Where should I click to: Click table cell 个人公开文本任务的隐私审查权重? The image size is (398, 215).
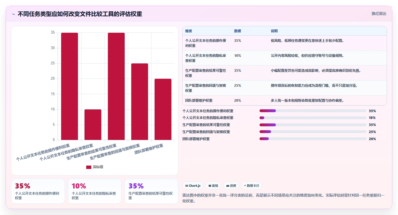tap(207, 58)
